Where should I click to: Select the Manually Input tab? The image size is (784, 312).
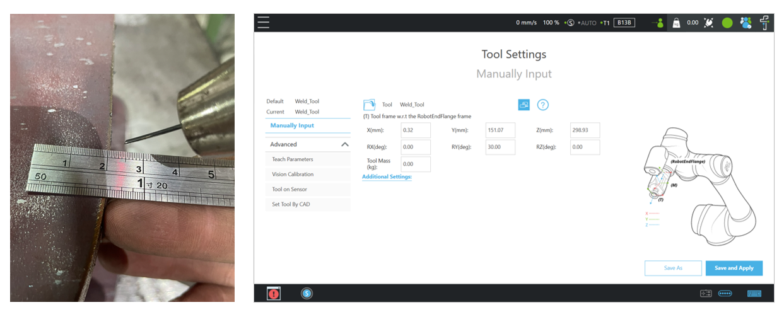(x=292, y=125)
